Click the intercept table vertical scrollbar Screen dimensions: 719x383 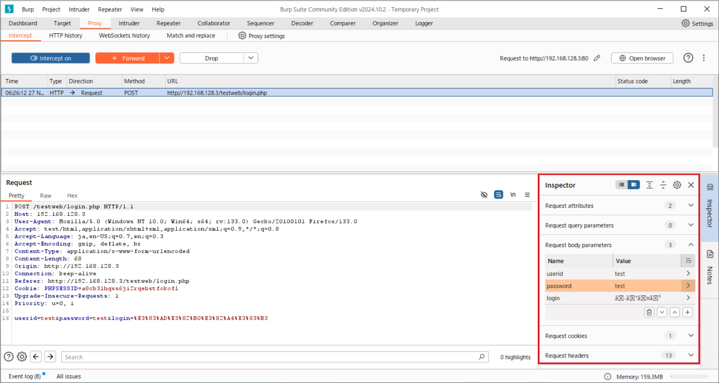click(715, 111)
